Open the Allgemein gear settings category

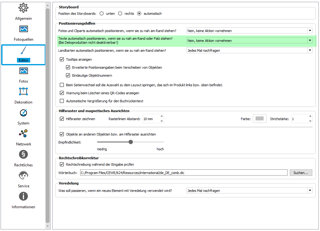pos(23,8)
